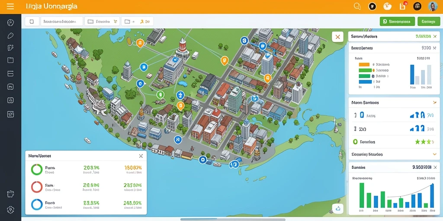Click into the toolbar search input field

point(62,22)
